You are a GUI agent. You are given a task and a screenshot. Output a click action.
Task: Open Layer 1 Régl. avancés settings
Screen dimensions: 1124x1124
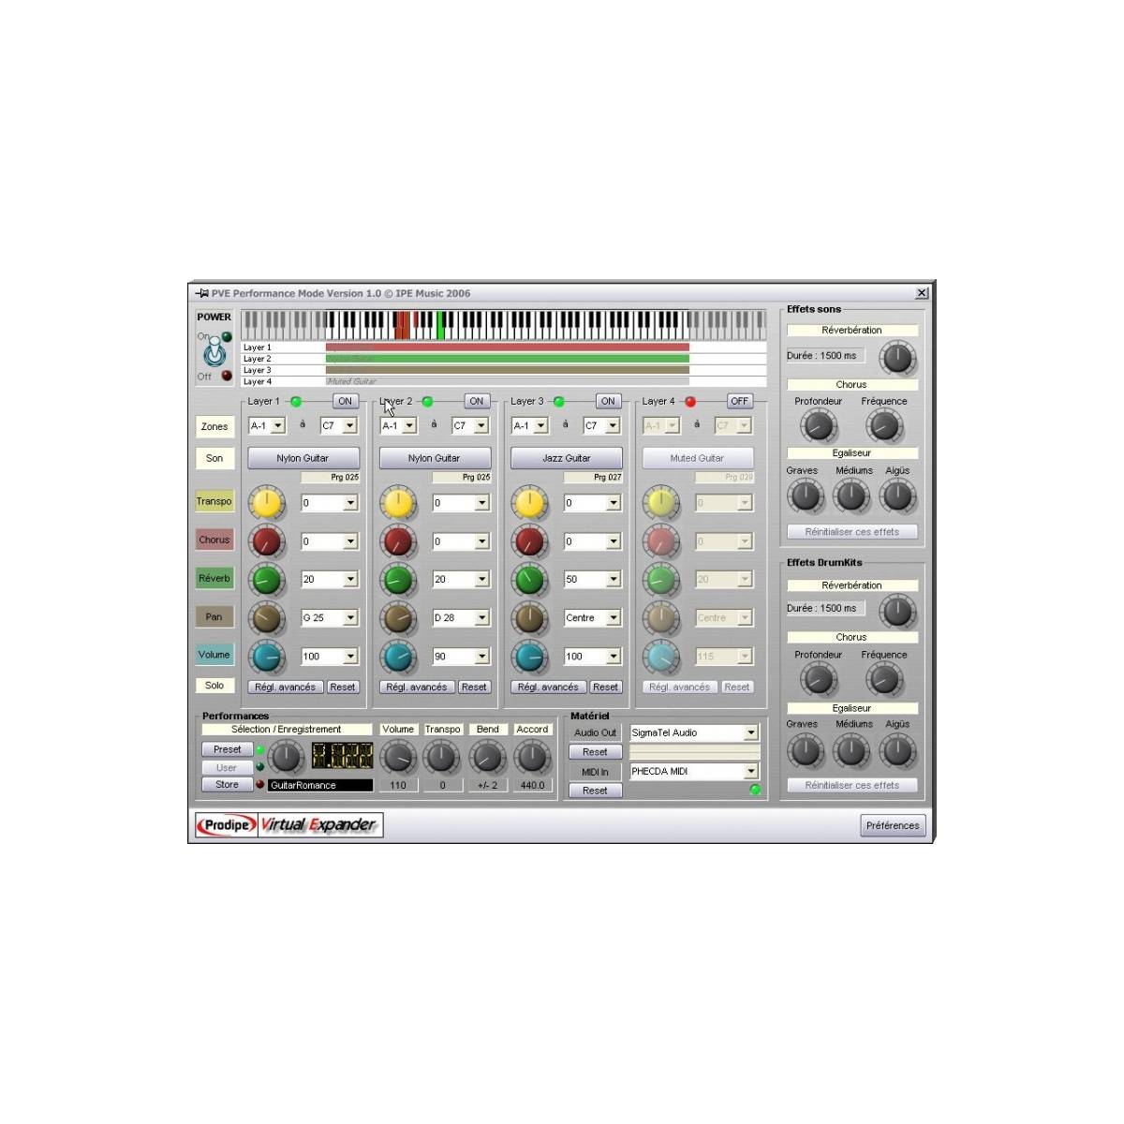click(x=286, y=688)
